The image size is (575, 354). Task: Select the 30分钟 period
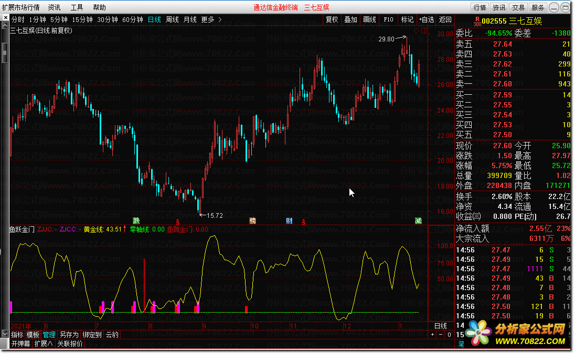[x=108, y=20]
